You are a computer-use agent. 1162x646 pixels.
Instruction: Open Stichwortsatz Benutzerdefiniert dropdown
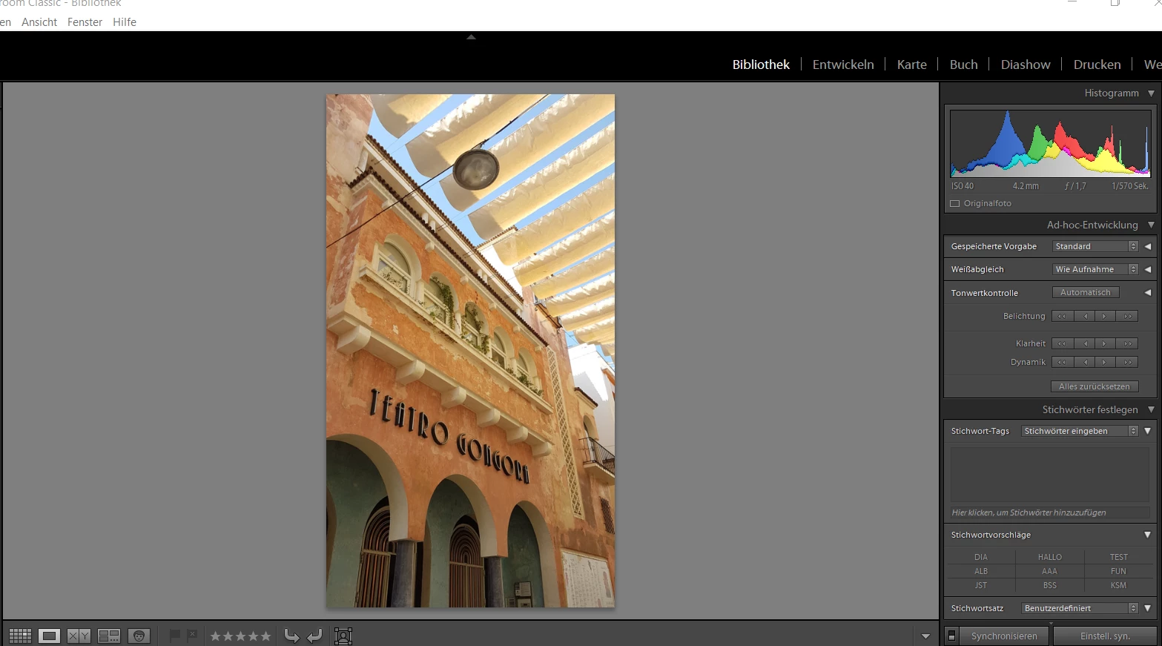[x=1080, y=608]
